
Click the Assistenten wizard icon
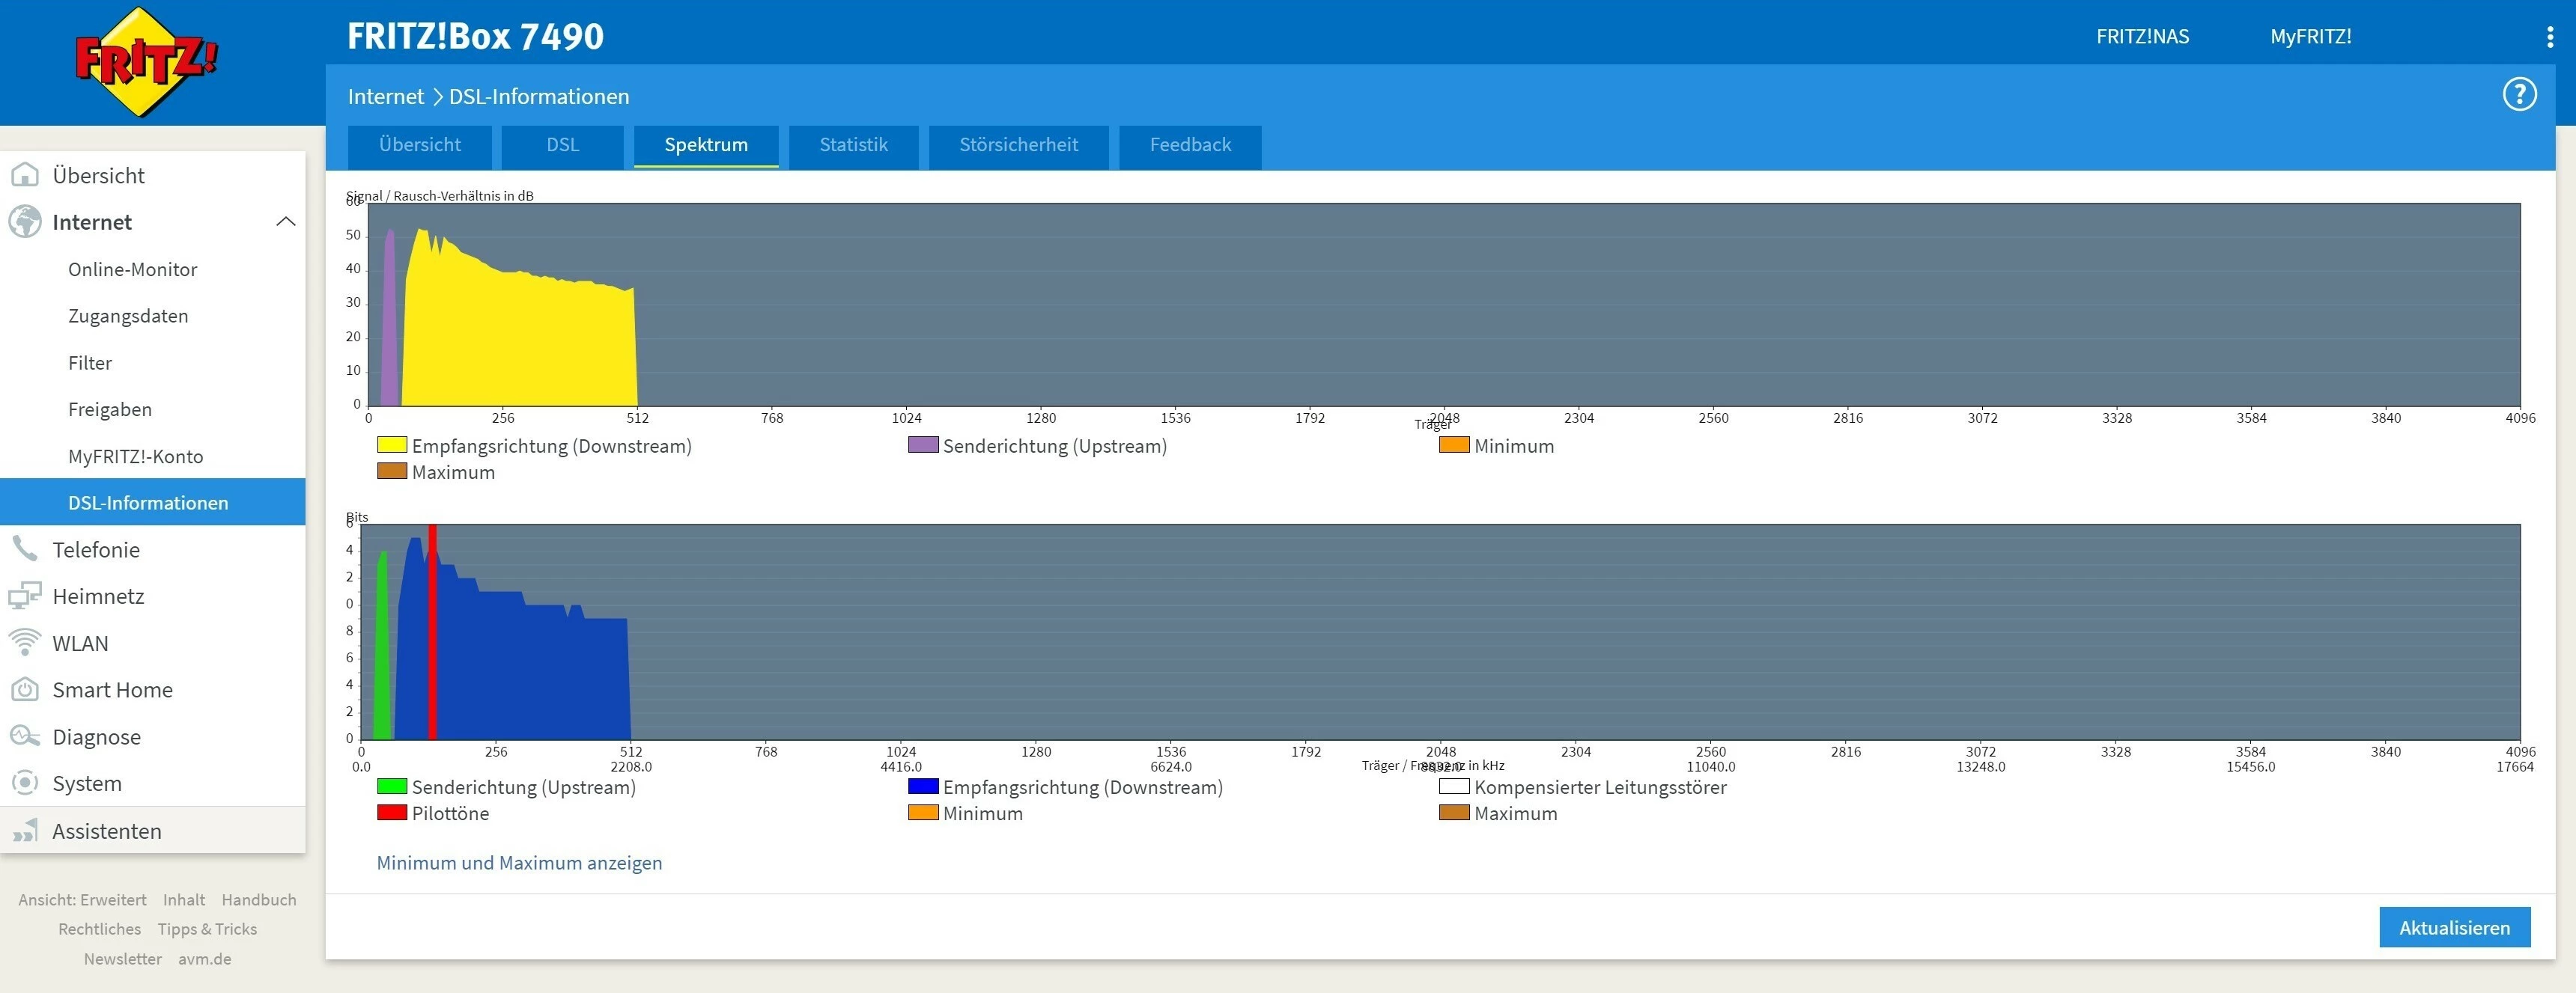24,830
